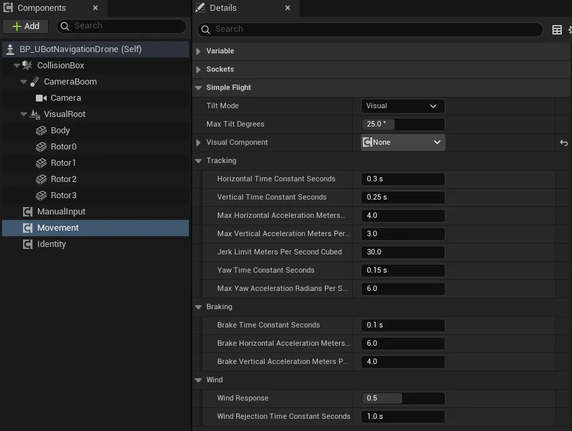Click the Add component button
The height and width of the screenshot is (431, 572).
tap(26, 26)
